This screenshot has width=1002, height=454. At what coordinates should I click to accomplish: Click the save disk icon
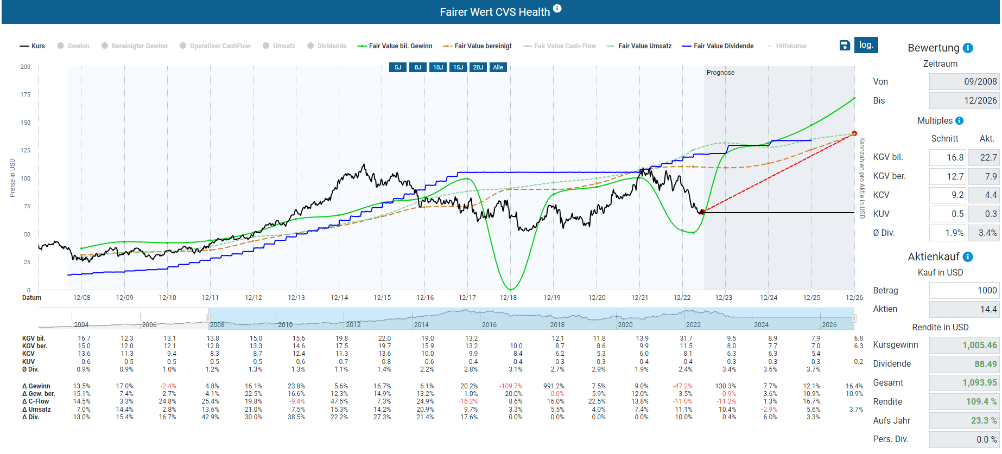pos(845,46)
